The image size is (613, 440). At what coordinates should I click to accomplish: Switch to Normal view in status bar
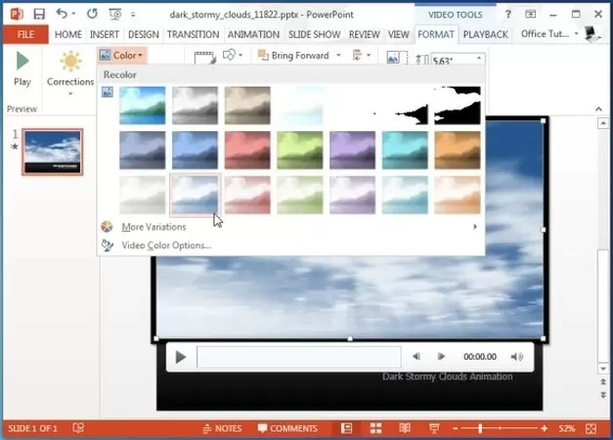point(347,428)
